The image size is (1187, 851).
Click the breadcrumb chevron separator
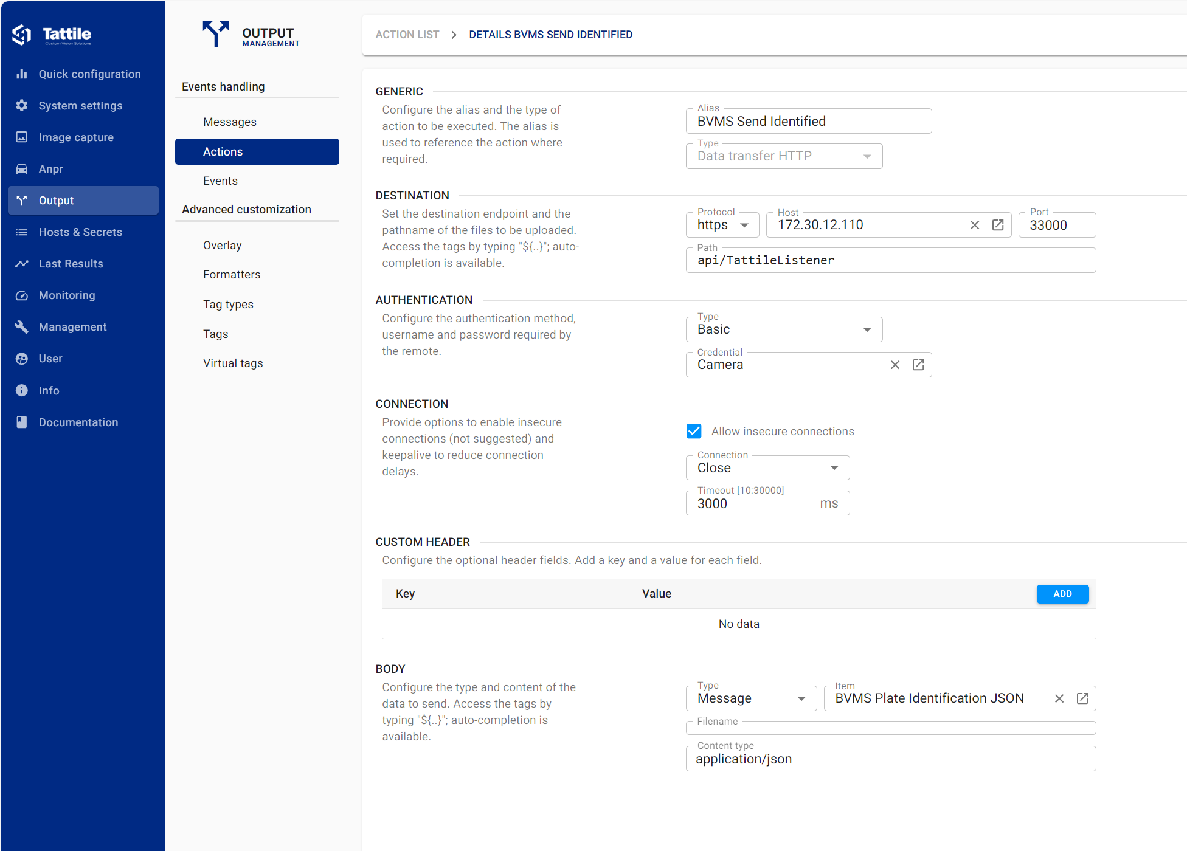point(454,35)
